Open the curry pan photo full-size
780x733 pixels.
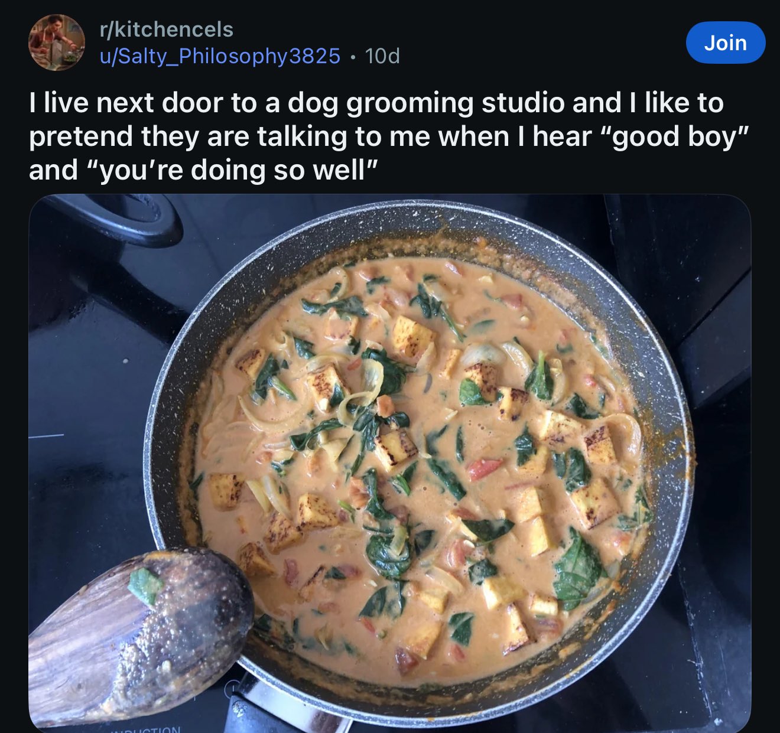pos(390,464)
